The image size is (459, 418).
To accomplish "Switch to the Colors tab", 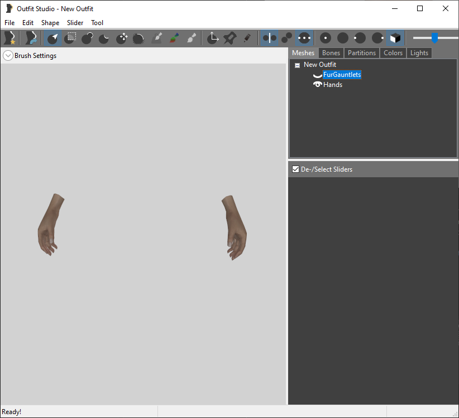I will coord(393,53).
